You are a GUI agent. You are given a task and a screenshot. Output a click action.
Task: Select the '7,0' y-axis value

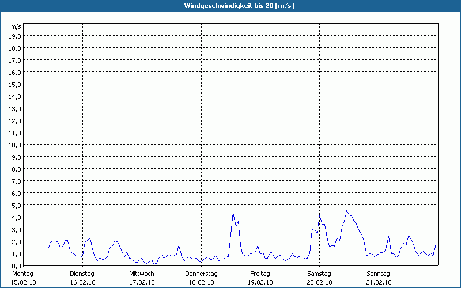17,181
